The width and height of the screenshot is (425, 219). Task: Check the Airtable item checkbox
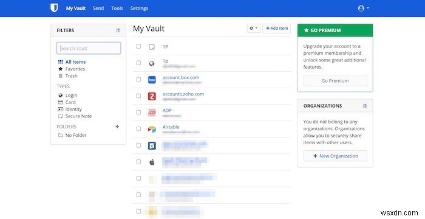138,129
